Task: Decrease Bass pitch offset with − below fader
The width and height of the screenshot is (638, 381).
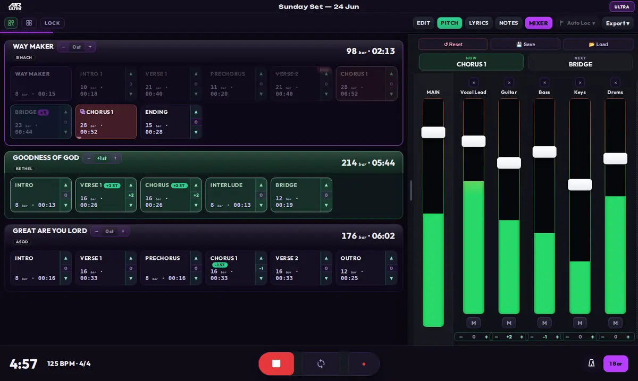Action: [532, 337]
